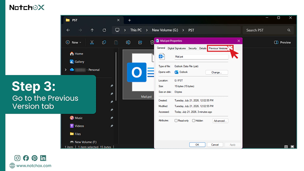Open Videos in the sidebar
The width and height of the screenshot is (304, 171).
(77, 126)
